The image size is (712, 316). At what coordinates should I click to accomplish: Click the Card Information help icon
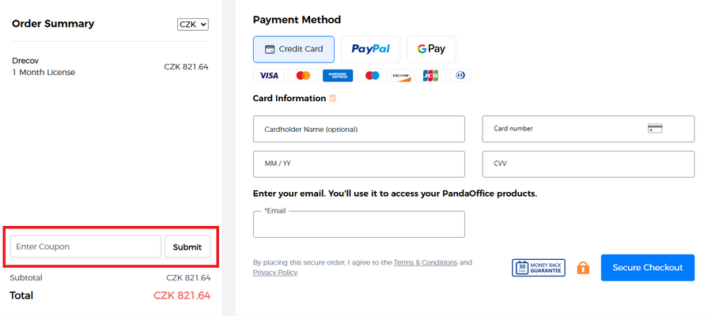pos(333,99)
